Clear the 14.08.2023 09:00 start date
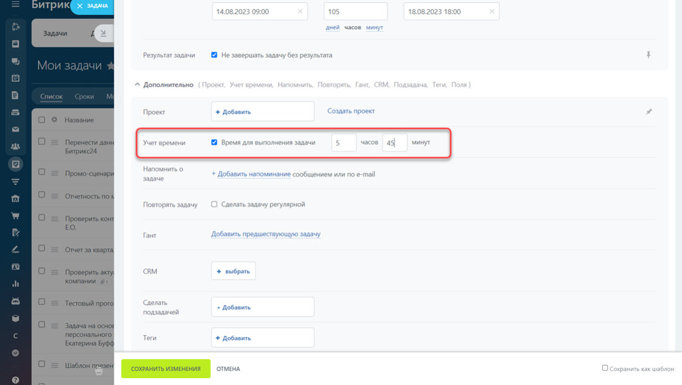This screenshot has width=682, height=385. click(x=300, y=12)
